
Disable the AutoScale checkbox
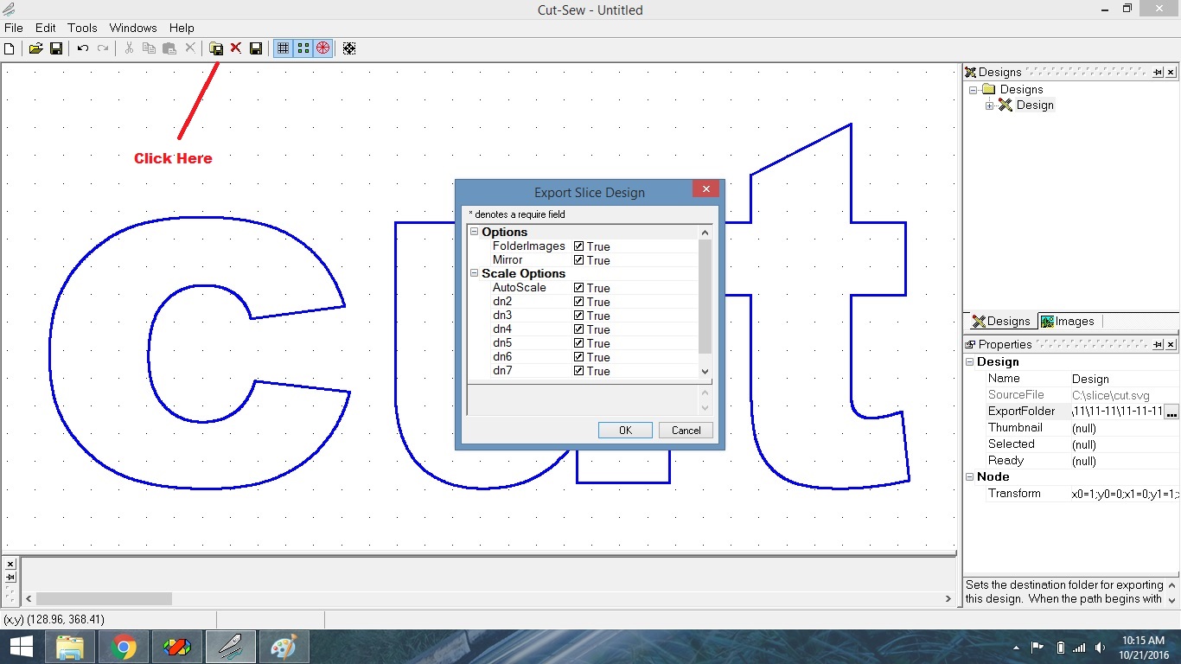579,287
